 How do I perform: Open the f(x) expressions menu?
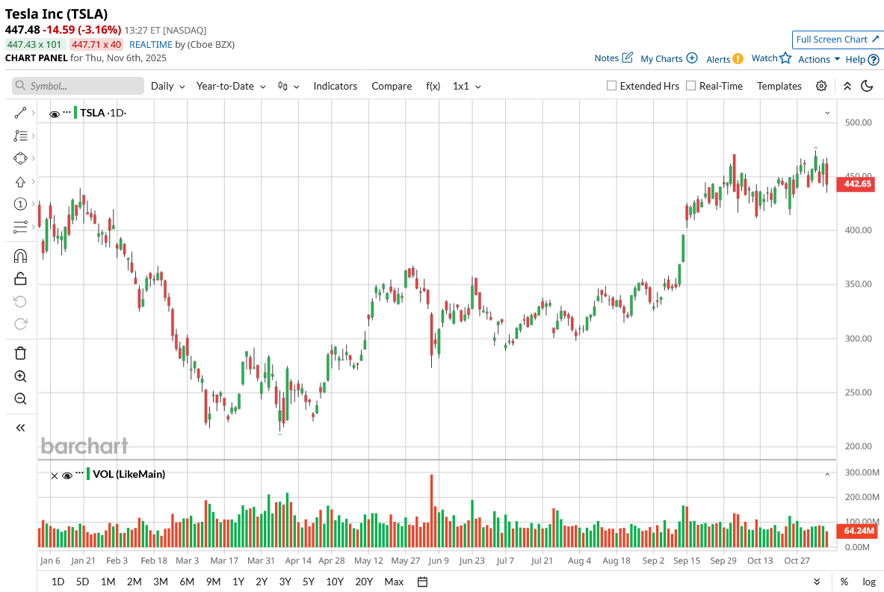(433, 86)
